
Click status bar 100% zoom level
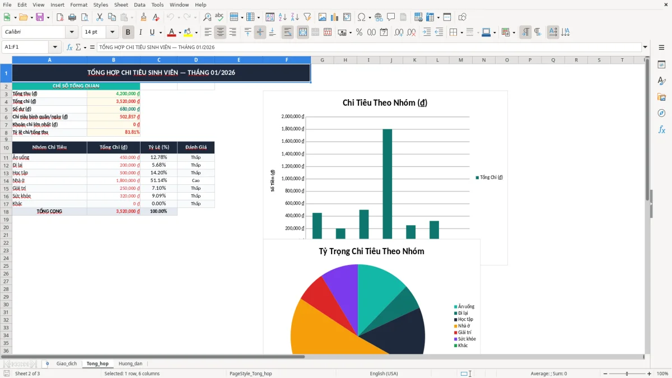click(x=662, y=374)
